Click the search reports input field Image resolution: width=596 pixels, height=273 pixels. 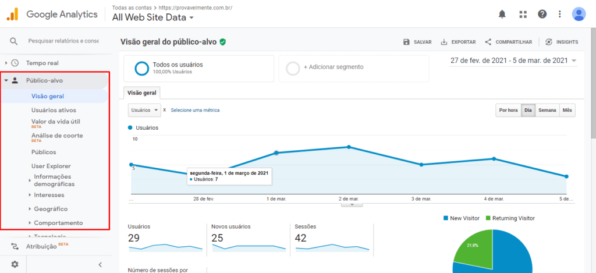tap(63, 41)
